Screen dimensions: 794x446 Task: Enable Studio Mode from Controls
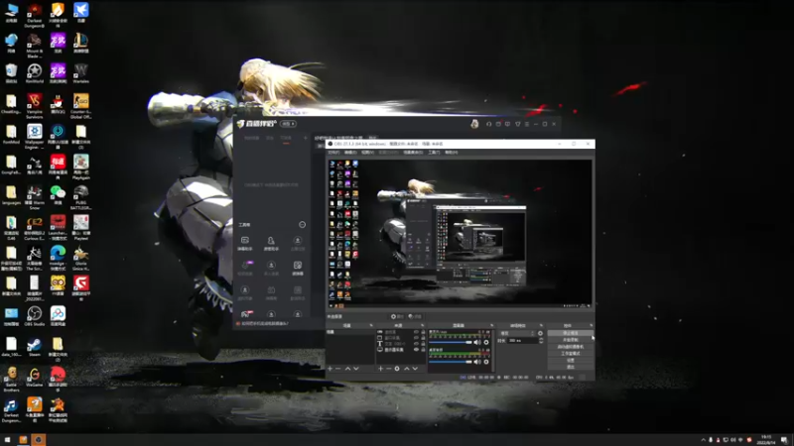[x=571, y=354]
